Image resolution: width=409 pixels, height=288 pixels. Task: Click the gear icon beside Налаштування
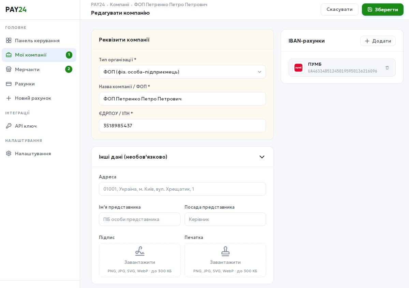click(9, 154)
